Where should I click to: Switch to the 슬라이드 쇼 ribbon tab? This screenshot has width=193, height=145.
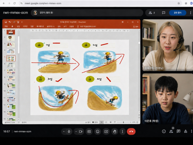(51, 27)
